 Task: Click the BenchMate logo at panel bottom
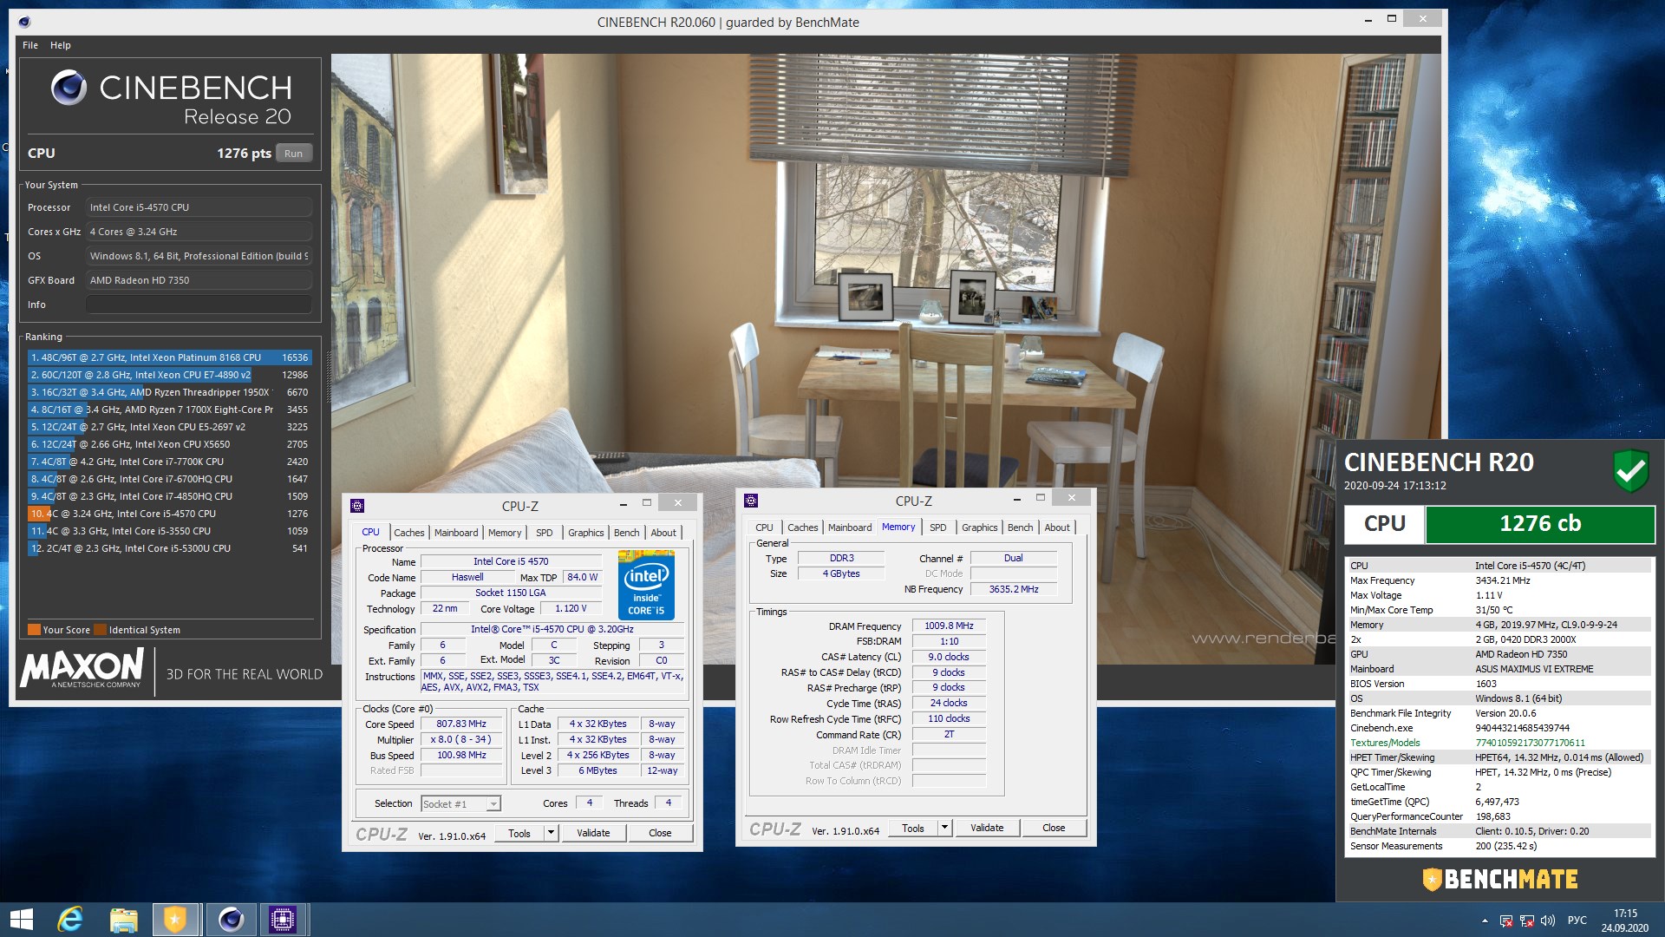(1499, 880)
